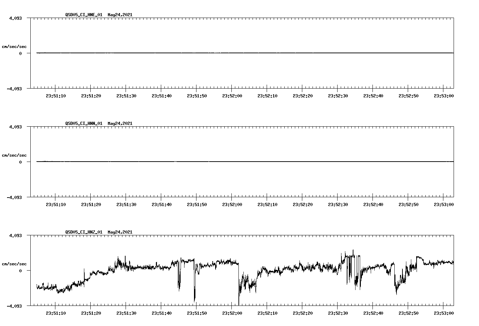Select the 23:51:10 tick label on HNE axis
Viewport: 479px width, 326px height.
coord(56,95)
